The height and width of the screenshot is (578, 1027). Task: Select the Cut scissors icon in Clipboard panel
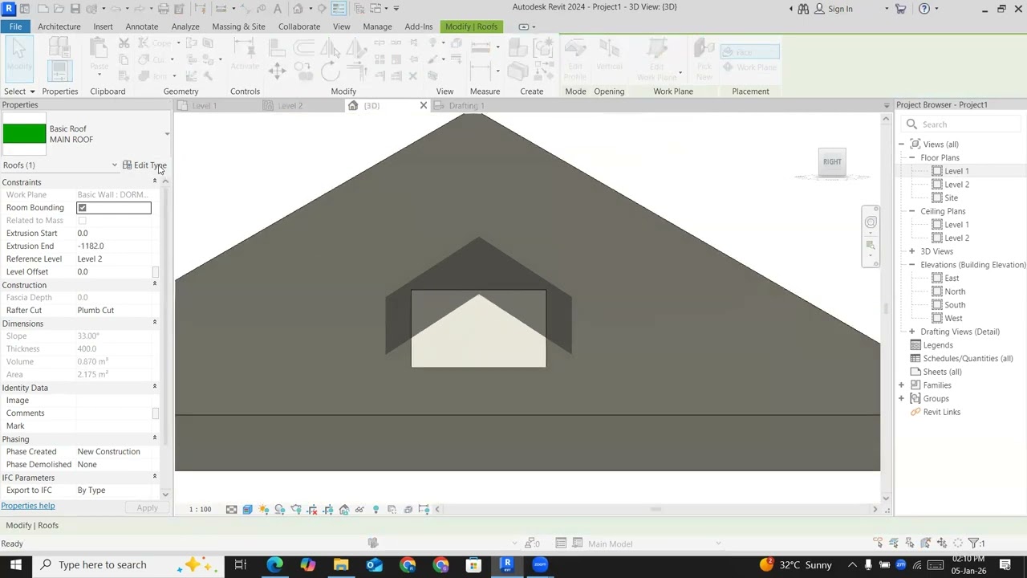(124, 43)
